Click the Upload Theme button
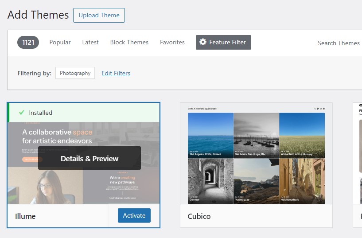362x238 pixels. 99,15
